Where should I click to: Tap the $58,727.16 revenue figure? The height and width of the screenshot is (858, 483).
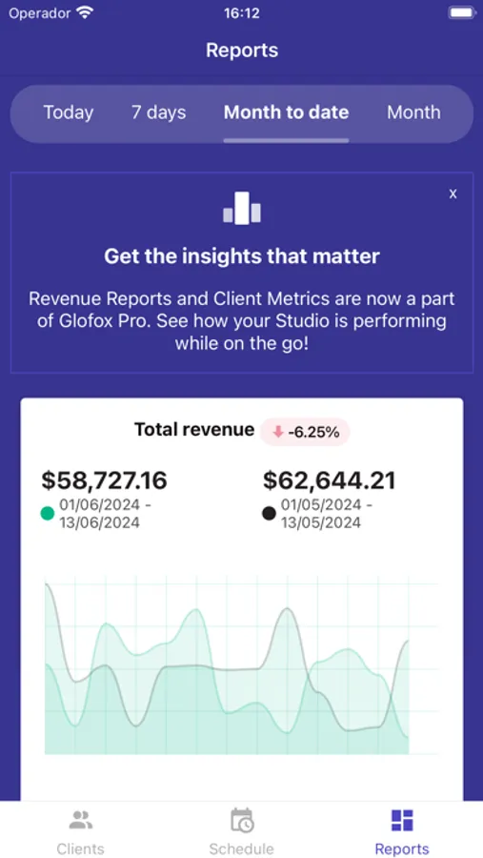(x=104, y=480)
